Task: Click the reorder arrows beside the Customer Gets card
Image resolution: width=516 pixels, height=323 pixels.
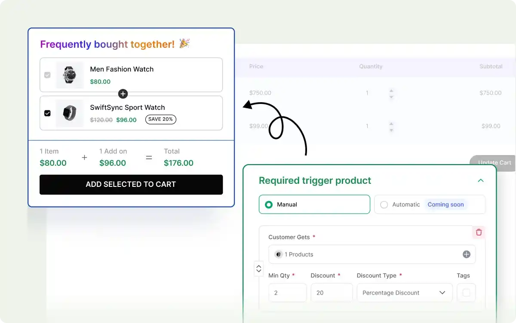Action: tap(258, 268)
